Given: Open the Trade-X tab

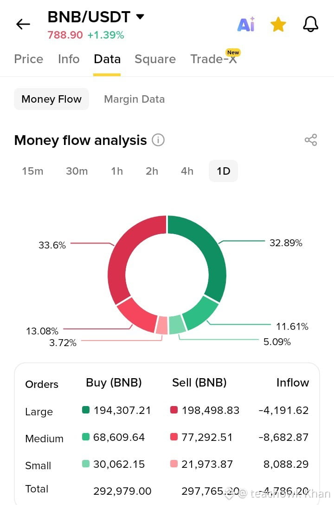Looking at the screenshot, I should click(x=214, y=59).
